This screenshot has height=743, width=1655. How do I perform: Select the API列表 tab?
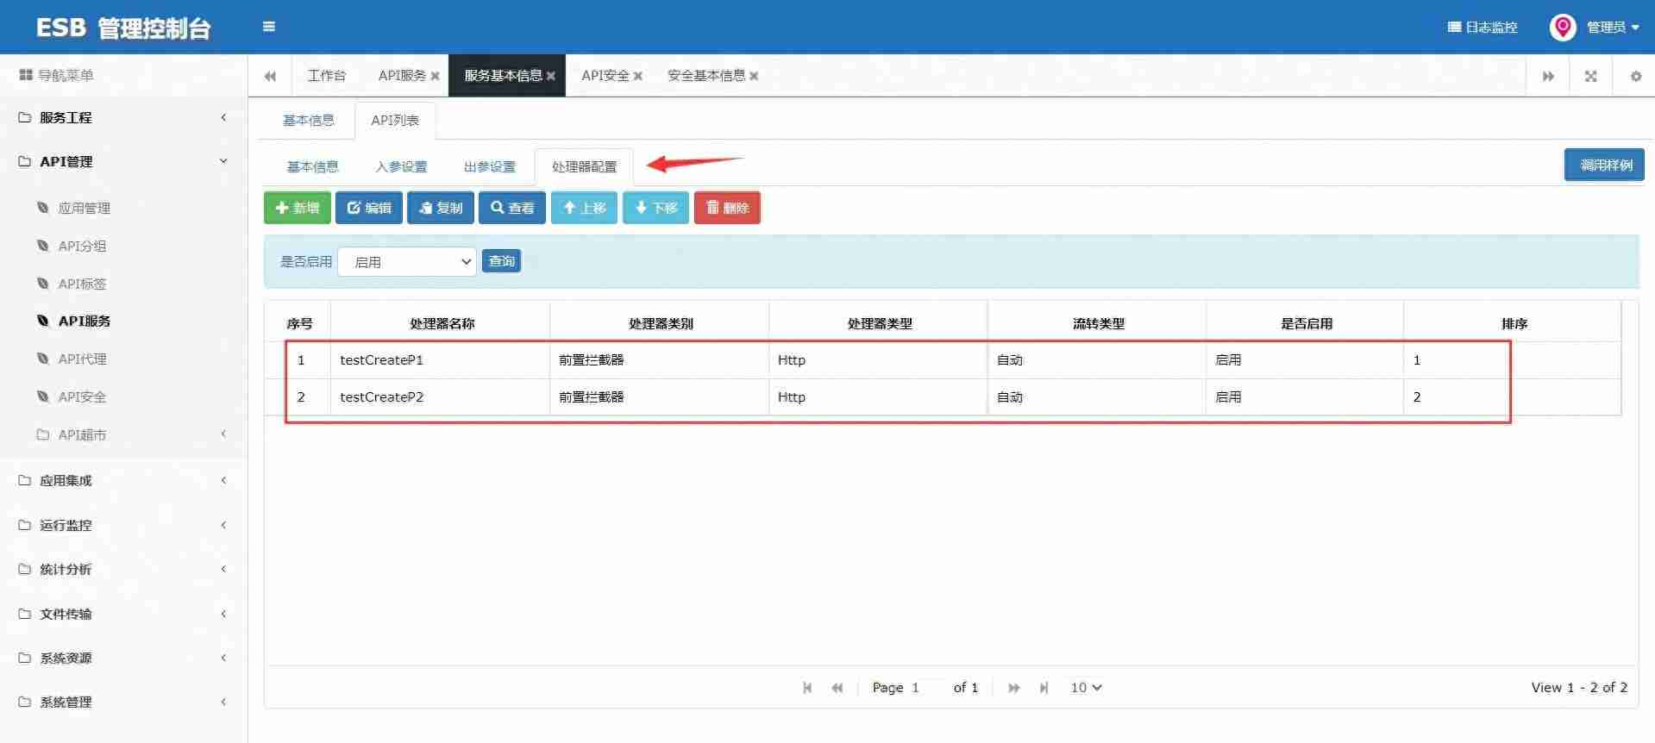pos(395,121)
